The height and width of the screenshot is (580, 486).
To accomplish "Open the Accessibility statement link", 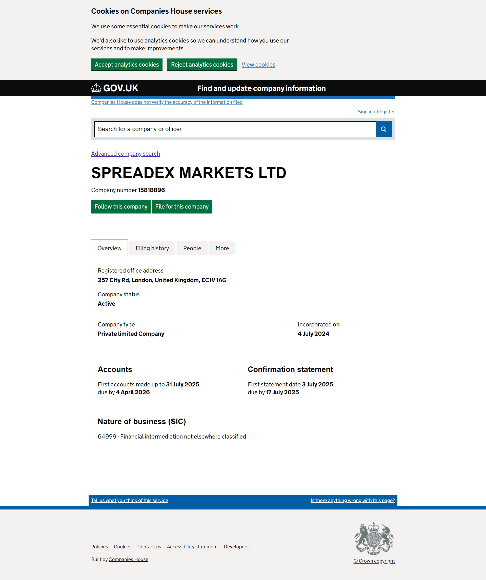I will [192, 547].
